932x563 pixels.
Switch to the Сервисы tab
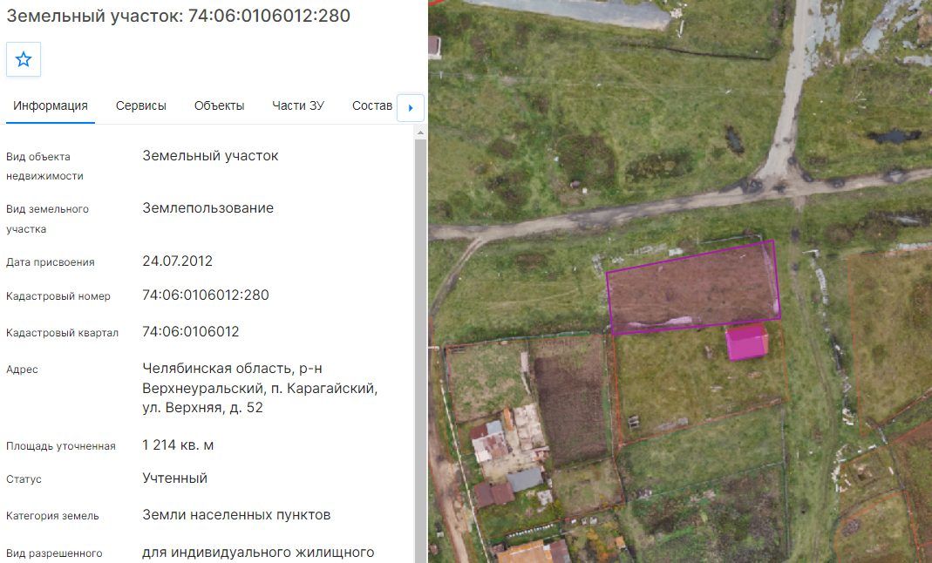point(141,105)
